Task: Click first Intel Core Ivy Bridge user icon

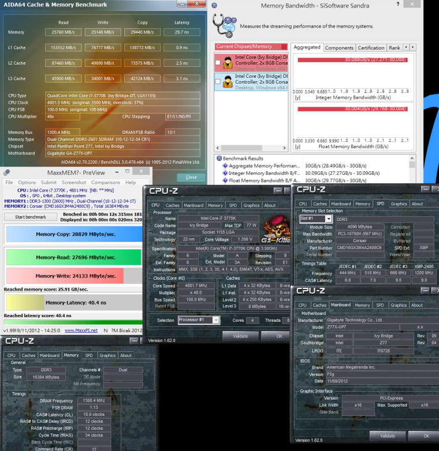Action: point(228,63)
